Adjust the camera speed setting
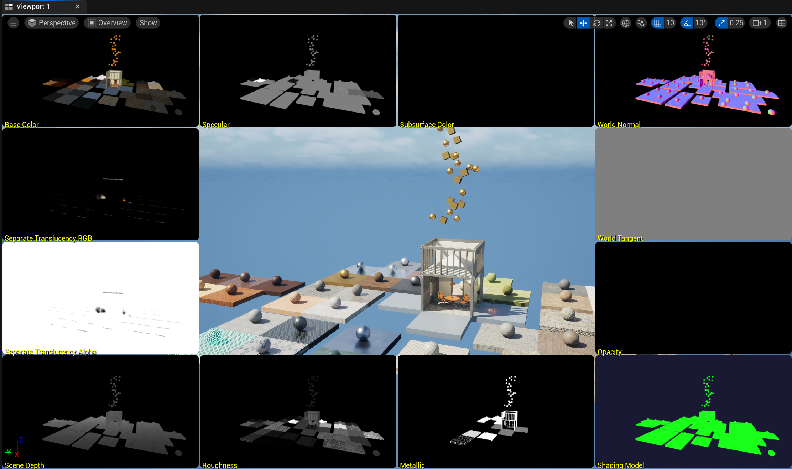The height and width of the screenshot is (469, 792). point(760,23)
